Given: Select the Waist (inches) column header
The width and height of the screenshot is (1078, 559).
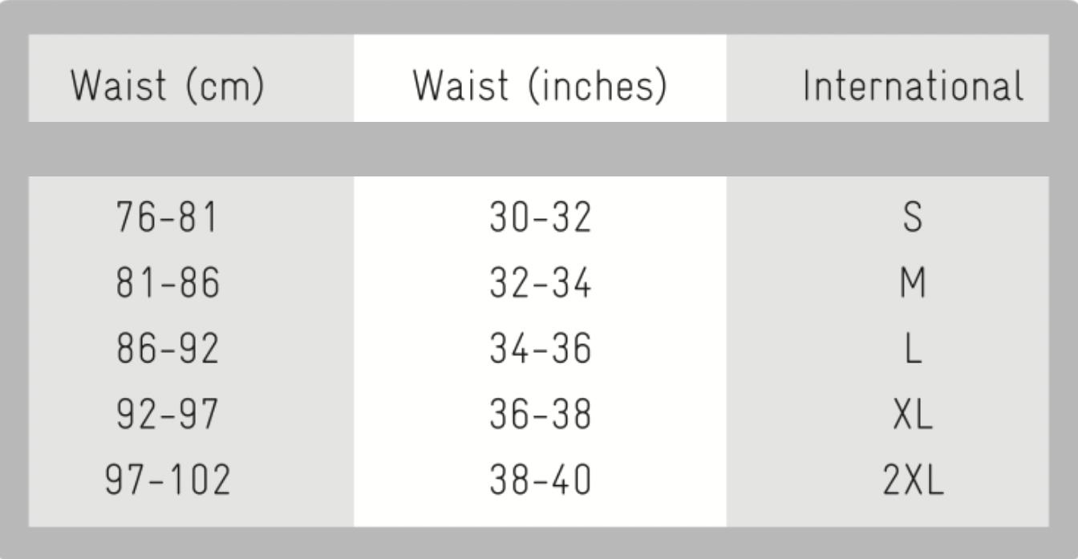Looking at the screenshot, I should 540,86.
